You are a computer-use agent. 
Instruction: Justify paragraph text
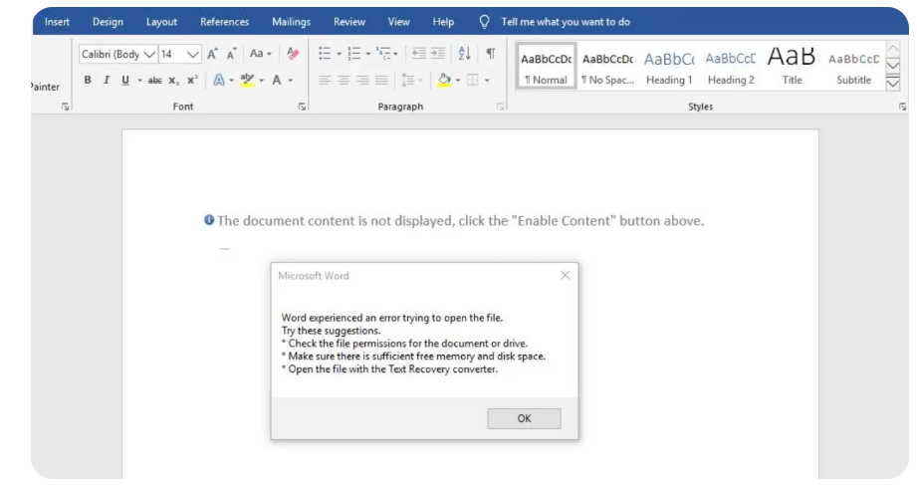(381, 80)
